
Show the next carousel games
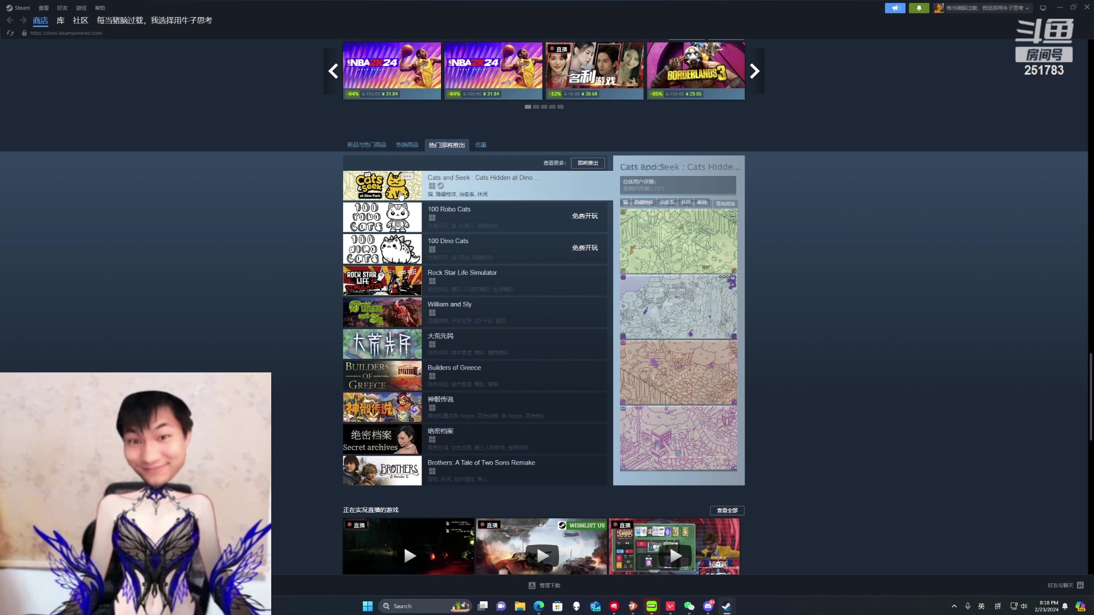754,71
